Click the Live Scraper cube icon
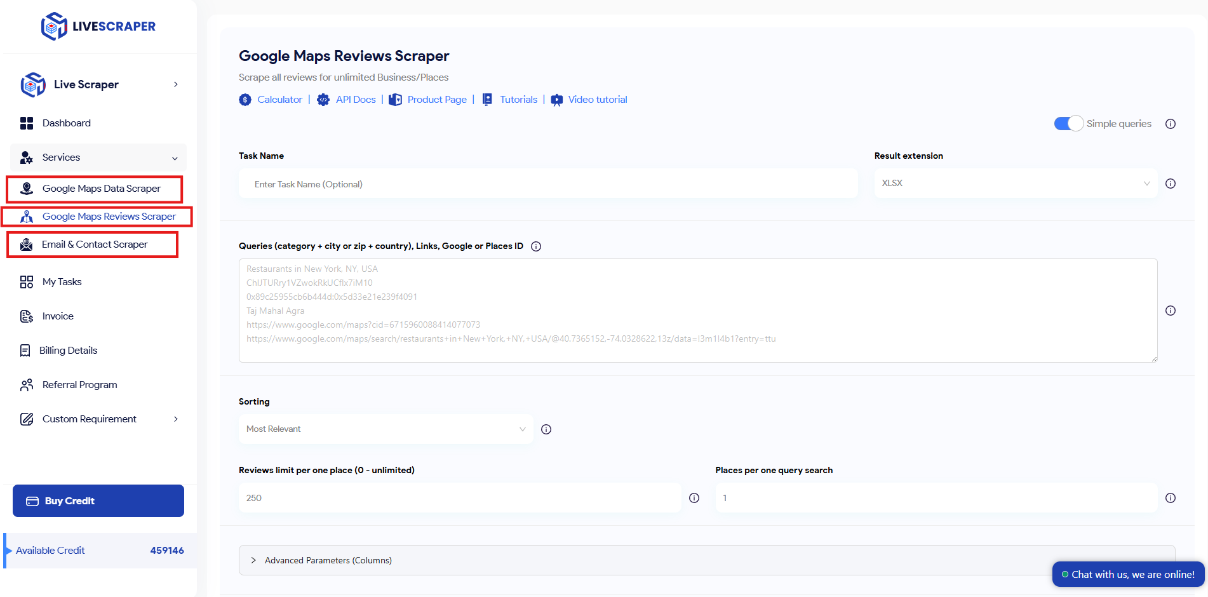Image resolution: width=1208 pixels, height=597 pixels. coord(33,84)
